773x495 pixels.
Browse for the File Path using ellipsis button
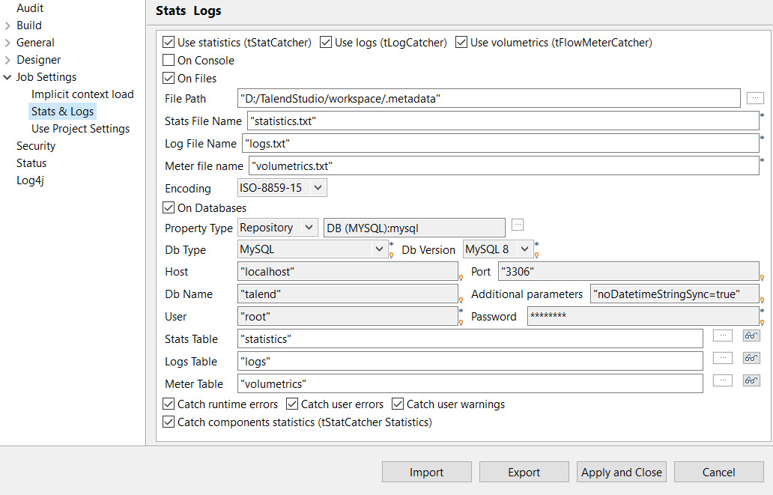coord(755,98)
